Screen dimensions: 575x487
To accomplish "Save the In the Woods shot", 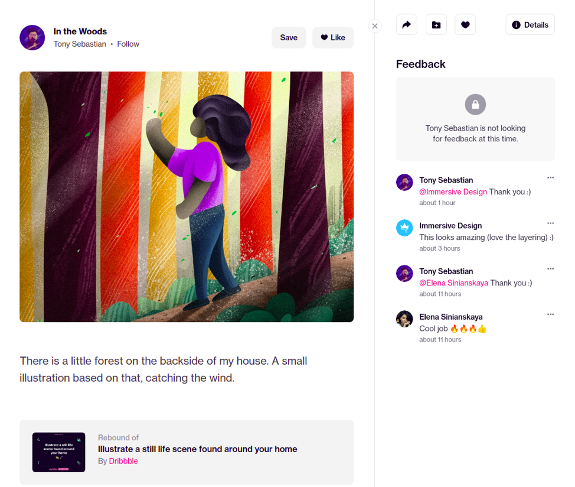I will (288, 38).
